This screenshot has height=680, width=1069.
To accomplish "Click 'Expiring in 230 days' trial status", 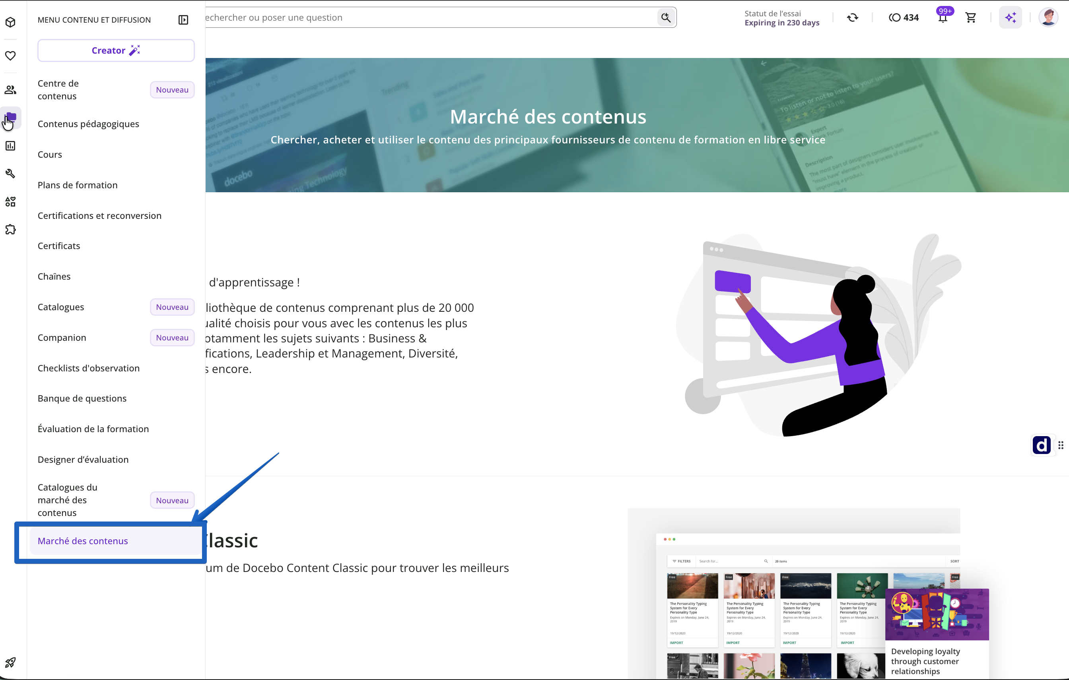I will click(x=782, y=23).
